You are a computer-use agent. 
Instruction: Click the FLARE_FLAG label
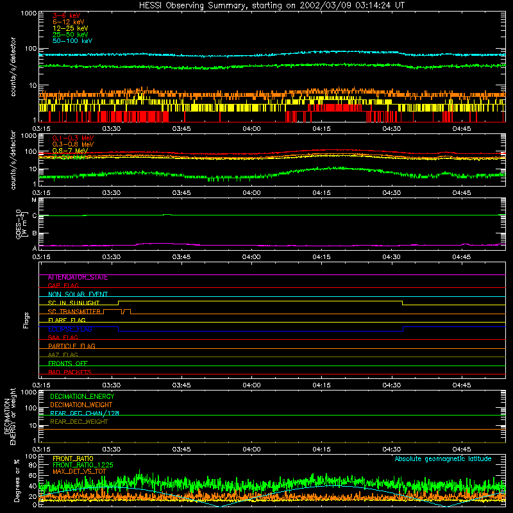tap(67, 320)
